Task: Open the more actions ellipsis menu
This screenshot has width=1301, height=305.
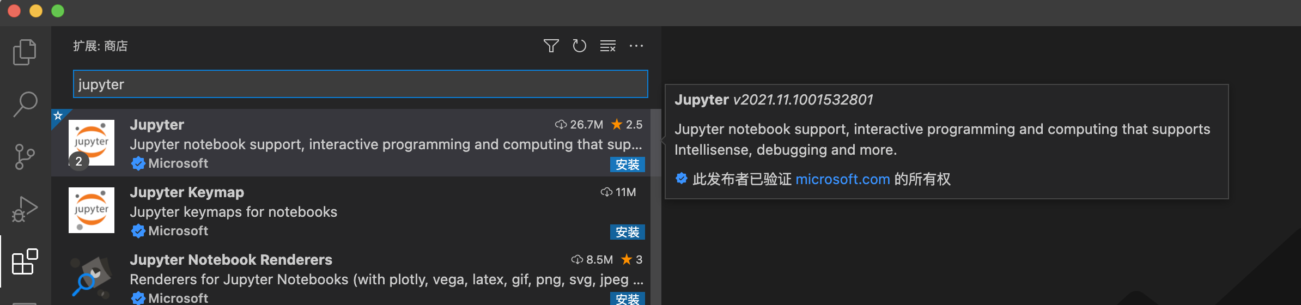Action: (636, 46)
